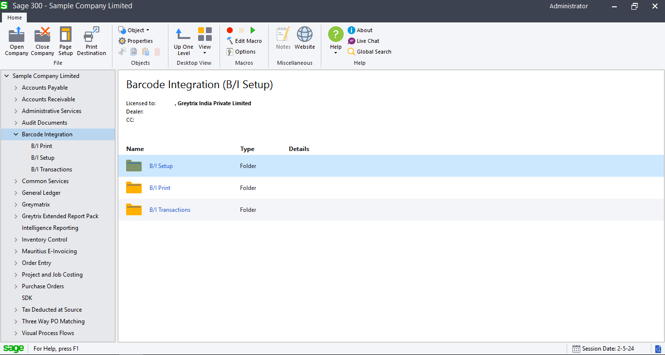Screen dimensions: 665x355
Task: Open Notes in Miscellaneous group
Action: (283, 38)
